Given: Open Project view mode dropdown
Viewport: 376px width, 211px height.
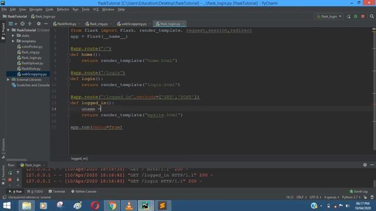Looking at the screenshot, I should point(12,23).
